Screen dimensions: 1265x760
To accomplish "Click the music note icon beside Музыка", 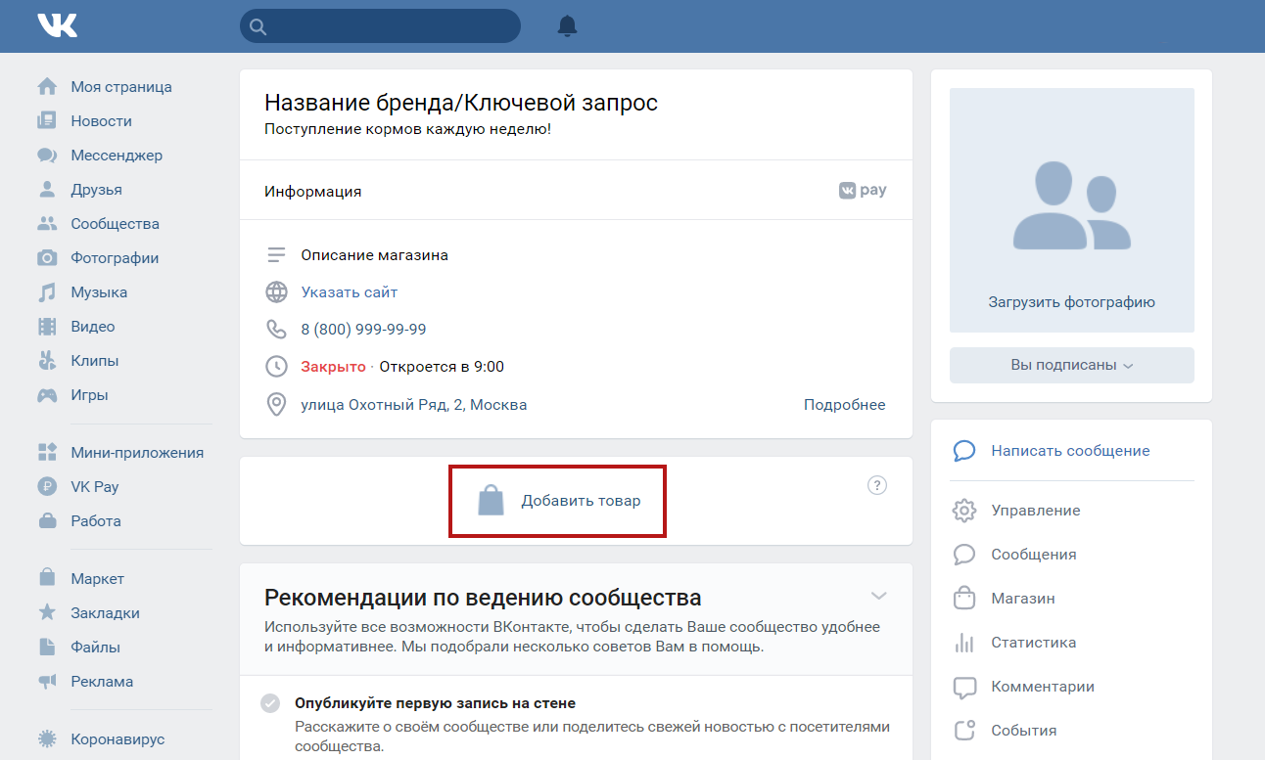I will click(x=47, y=291).
